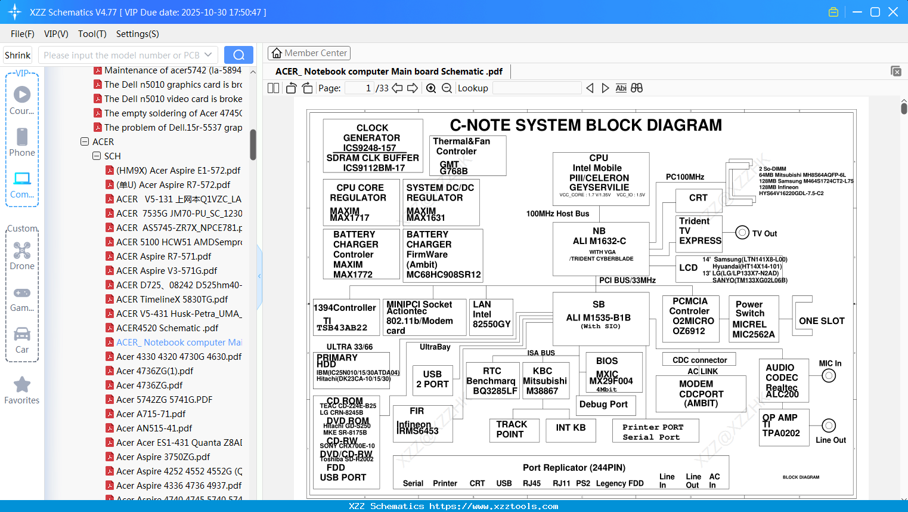The height and width of the screenshot is (512, 908).
Task: Click the binoculars search icon
Action: pyautogui.click(x=637, y=88)
